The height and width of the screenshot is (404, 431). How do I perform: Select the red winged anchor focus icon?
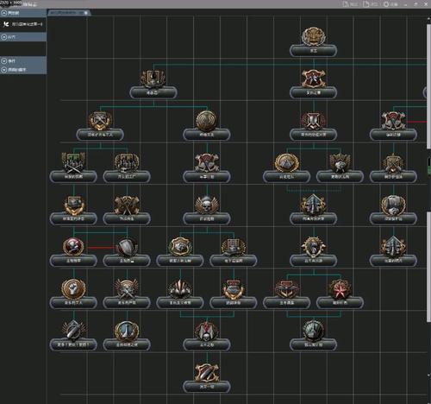287,289
